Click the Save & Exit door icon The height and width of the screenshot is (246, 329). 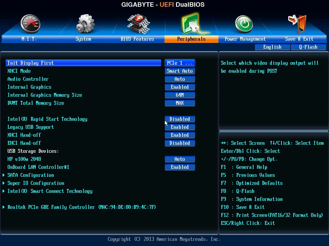(x=298, y=24)
